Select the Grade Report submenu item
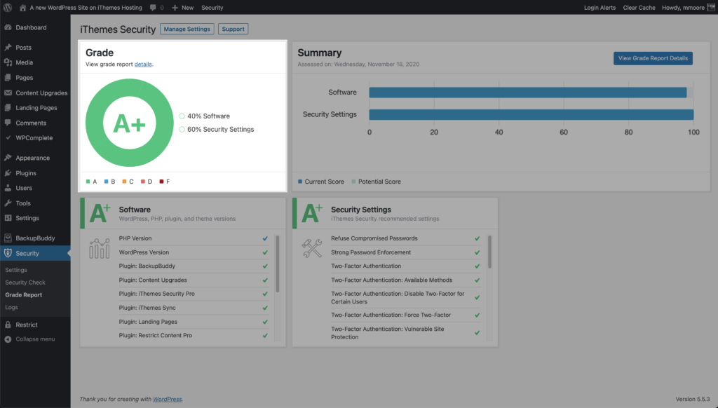Screen dimensions: 718x408 coord(23,295)
